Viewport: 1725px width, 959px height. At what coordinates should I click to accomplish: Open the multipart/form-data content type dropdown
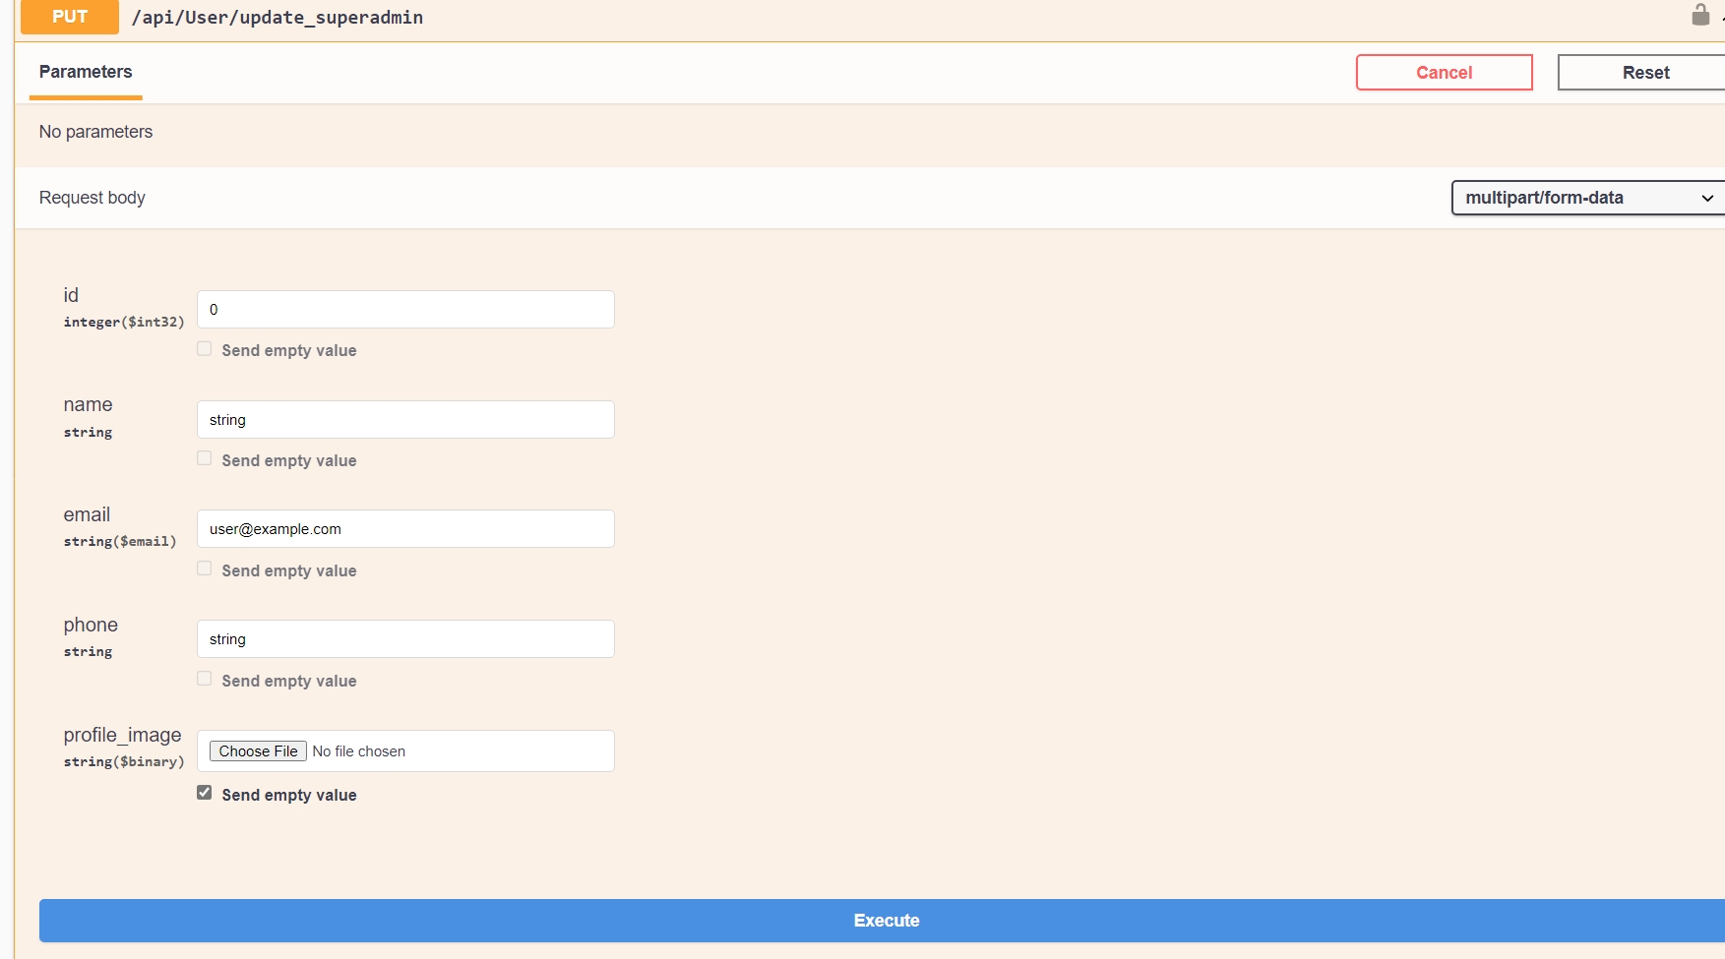click(x=1587, y=198)
